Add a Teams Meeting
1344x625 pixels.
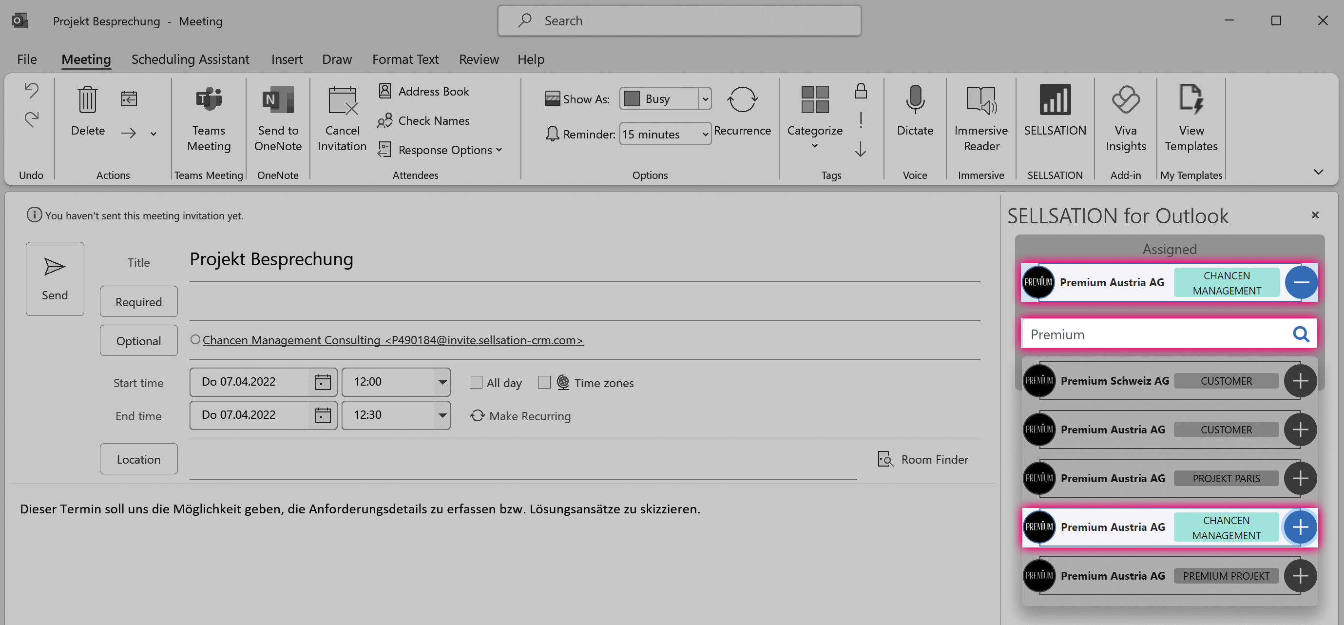(209, 118)
